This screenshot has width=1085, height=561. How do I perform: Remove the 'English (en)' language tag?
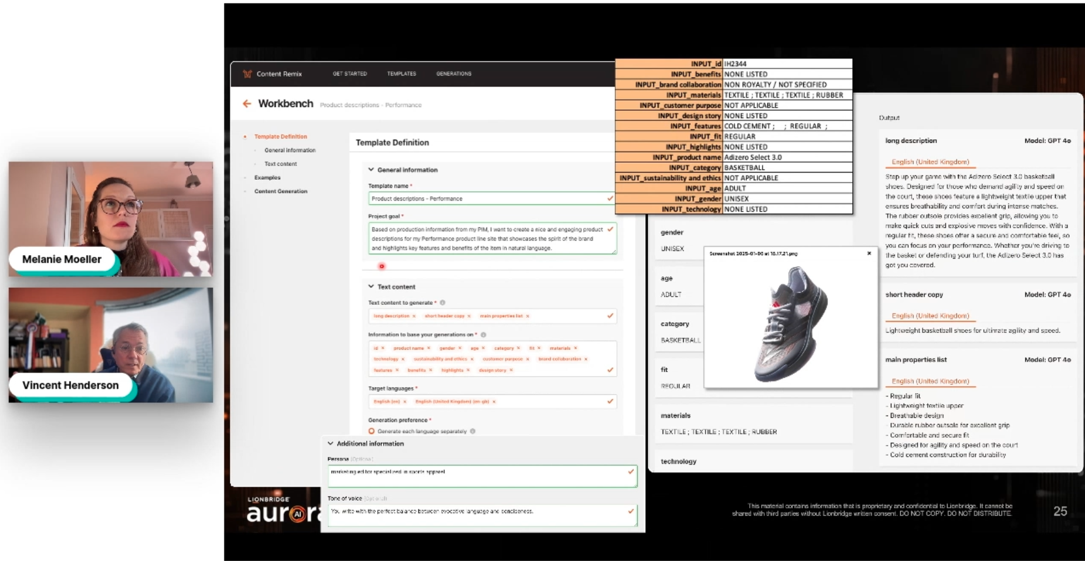click(x=405, y=402)
